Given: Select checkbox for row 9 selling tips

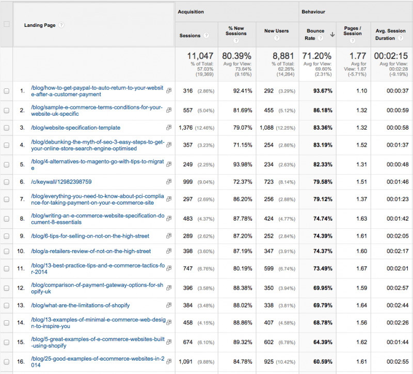Looking at the screenshot, I should pyautogui.click(x=7, y=236).
